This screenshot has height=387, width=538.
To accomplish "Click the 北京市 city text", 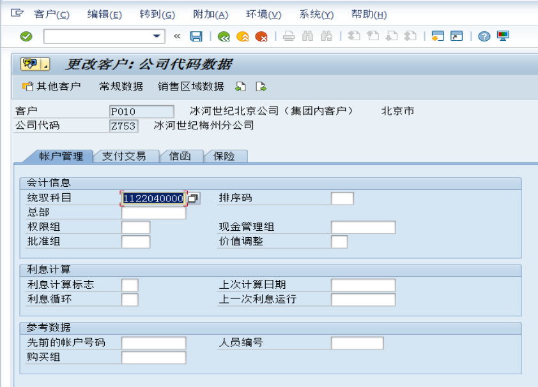I will click(x=397, y=111).
